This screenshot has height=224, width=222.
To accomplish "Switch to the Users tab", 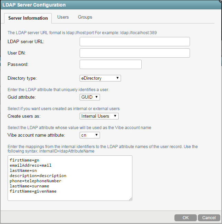I will tap(63, 17).
